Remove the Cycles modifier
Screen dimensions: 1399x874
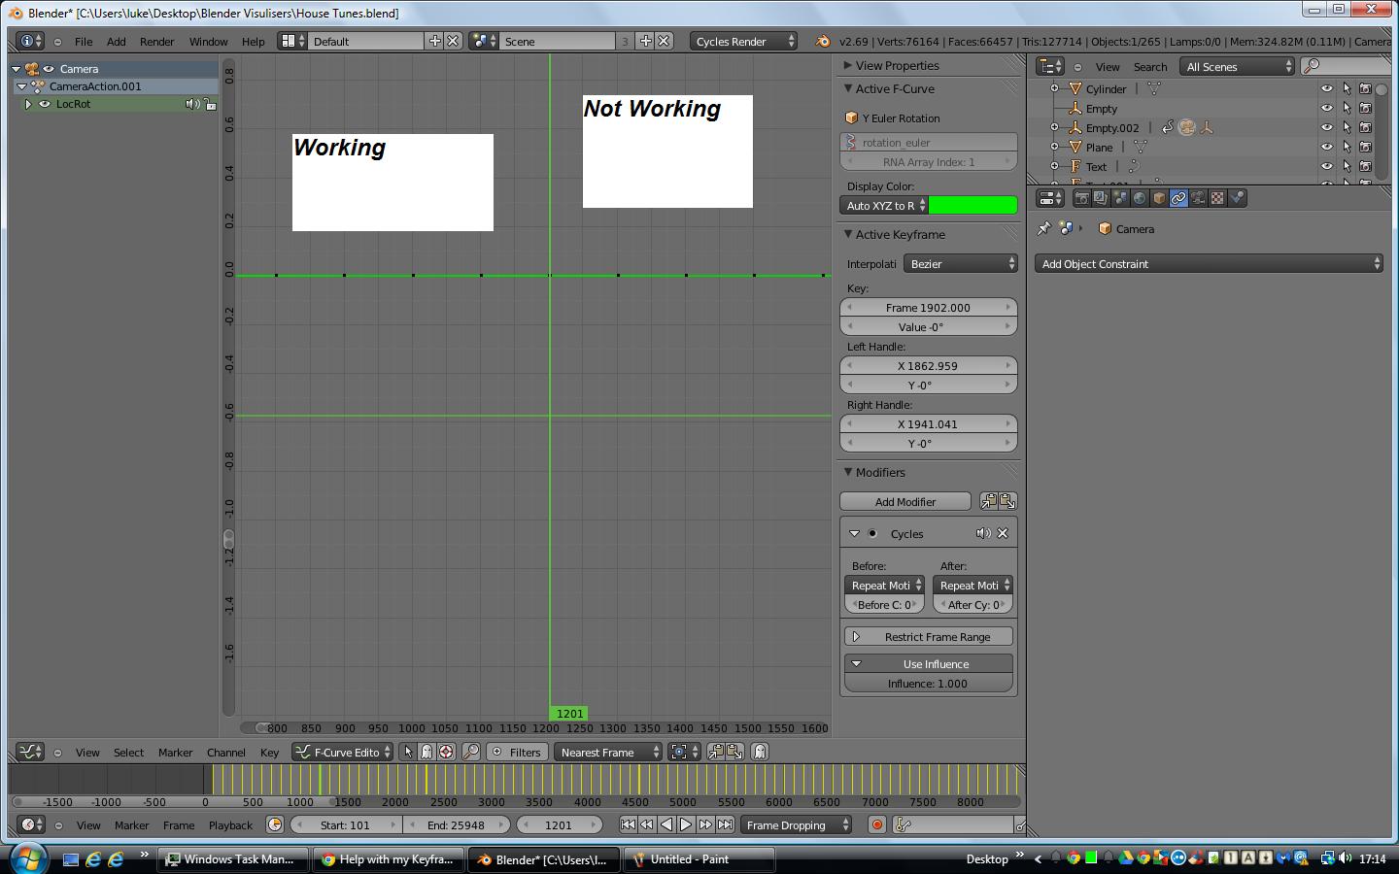tap(1003, 533)
